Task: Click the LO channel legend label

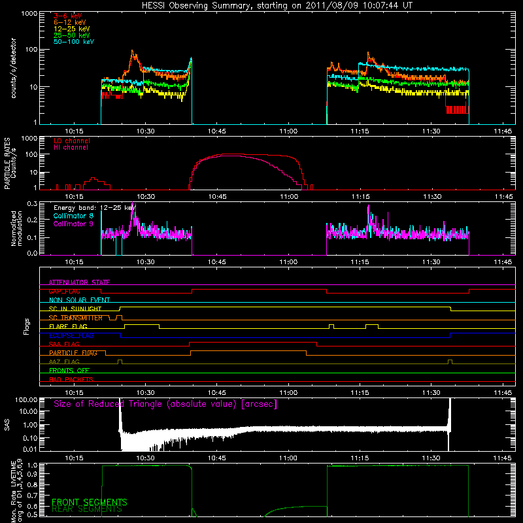Action: [72, 141]
